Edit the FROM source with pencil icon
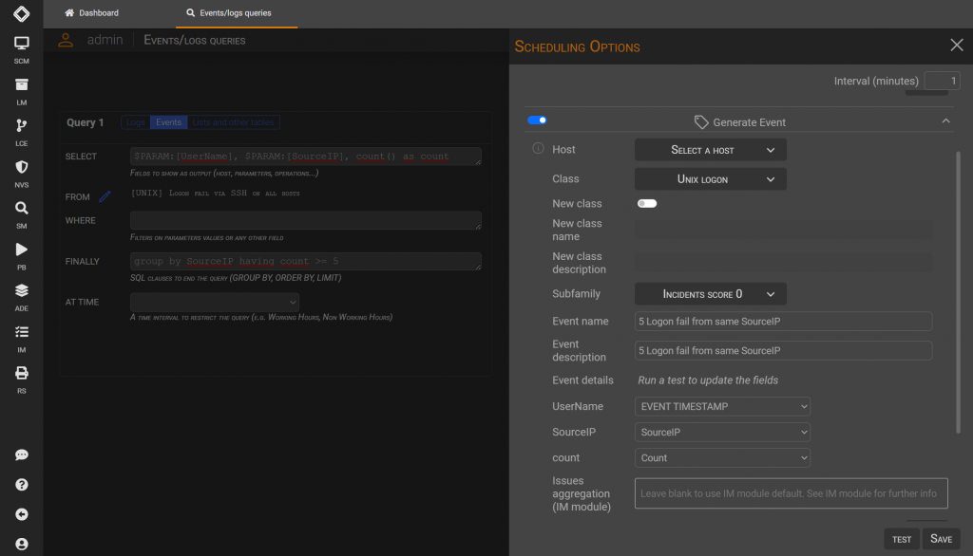The width and height of the screenshot is (973, 556). [105, 196]
